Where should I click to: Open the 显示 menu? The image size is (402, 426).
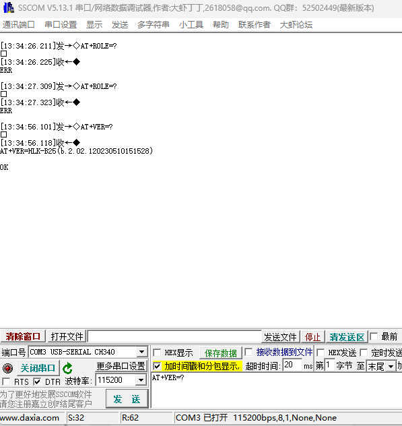[94, 25]
